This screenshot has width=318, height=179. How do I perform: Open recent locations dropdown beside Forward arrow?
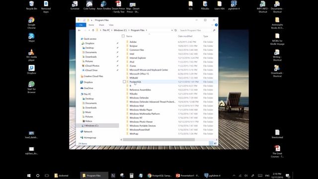pyautogui.click(x=89, y=30)
